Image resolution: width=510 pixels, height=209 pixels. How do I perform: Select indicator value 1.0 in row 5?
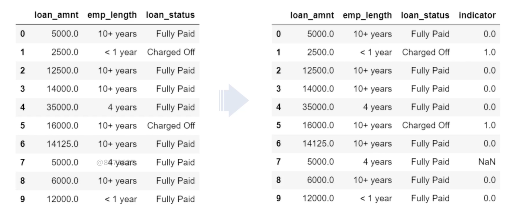point(489,125)
